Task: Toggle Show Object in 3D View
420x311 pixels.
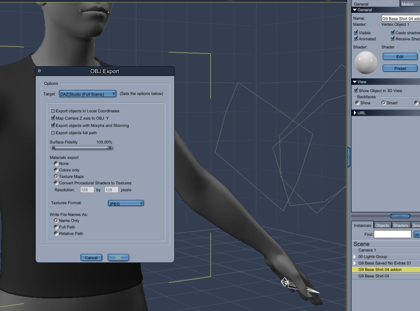Action: point(356,91)
